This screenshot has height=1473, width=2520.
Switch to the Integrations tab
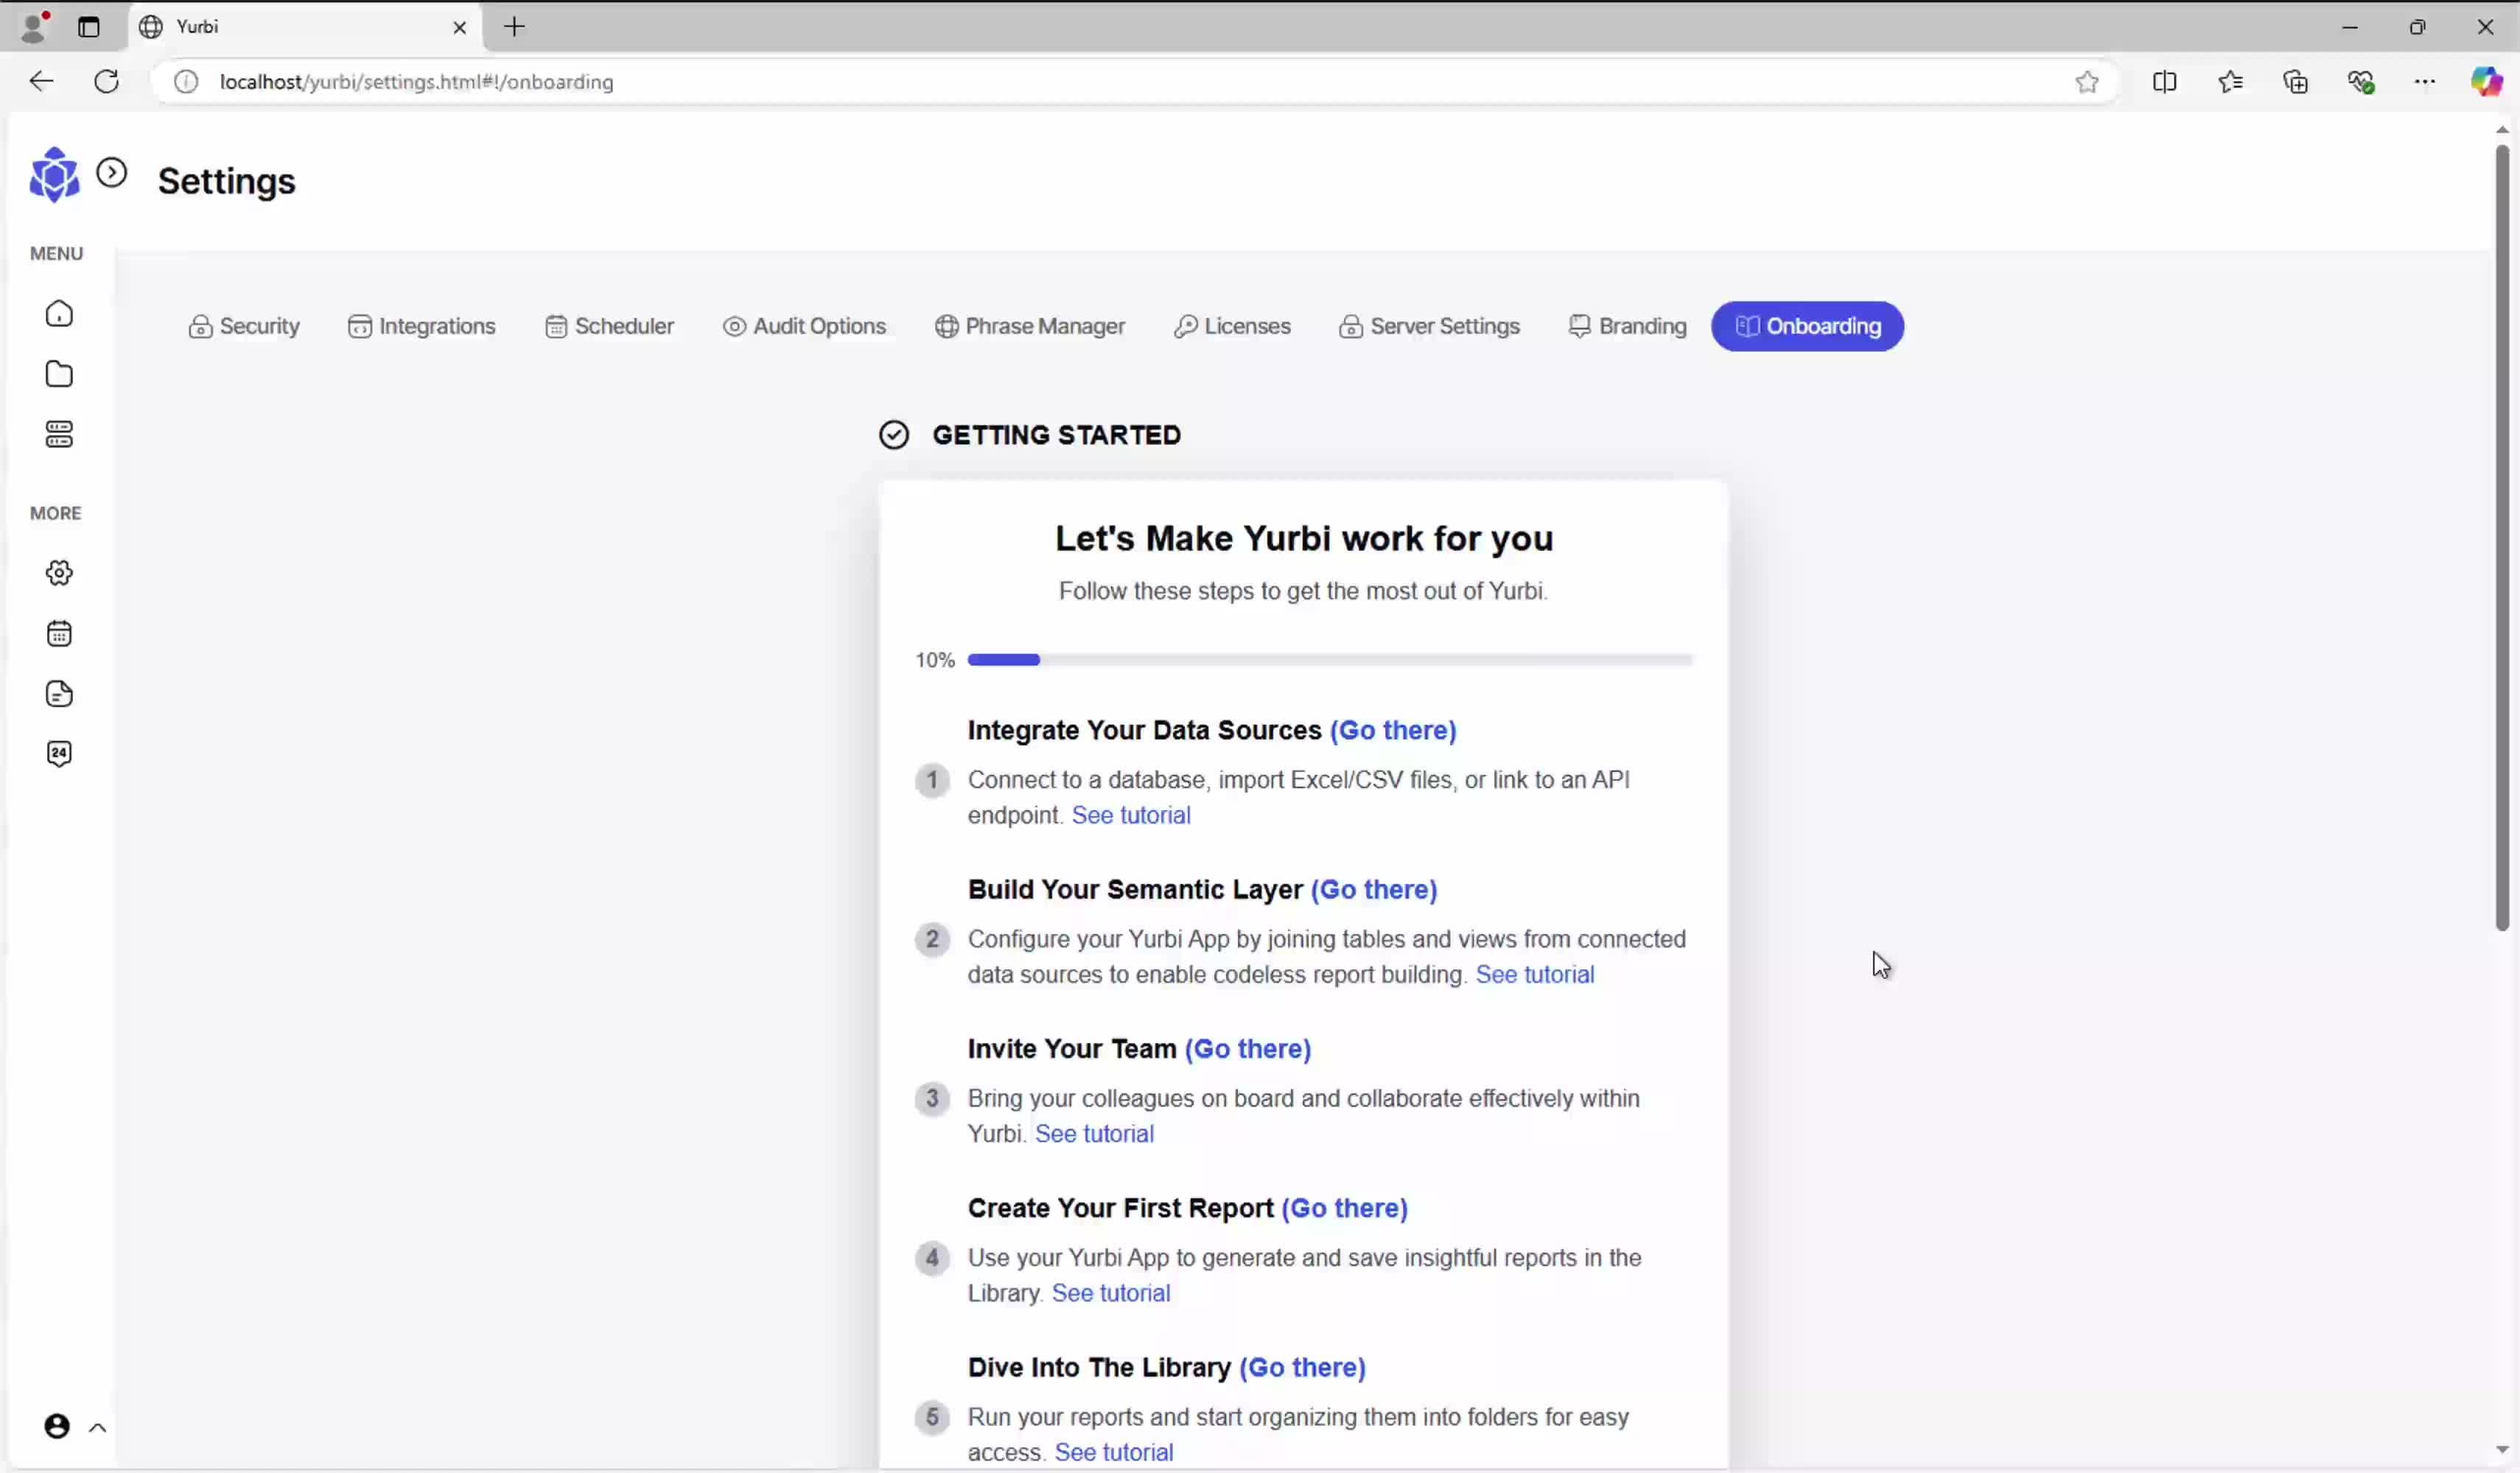point(421,327)
